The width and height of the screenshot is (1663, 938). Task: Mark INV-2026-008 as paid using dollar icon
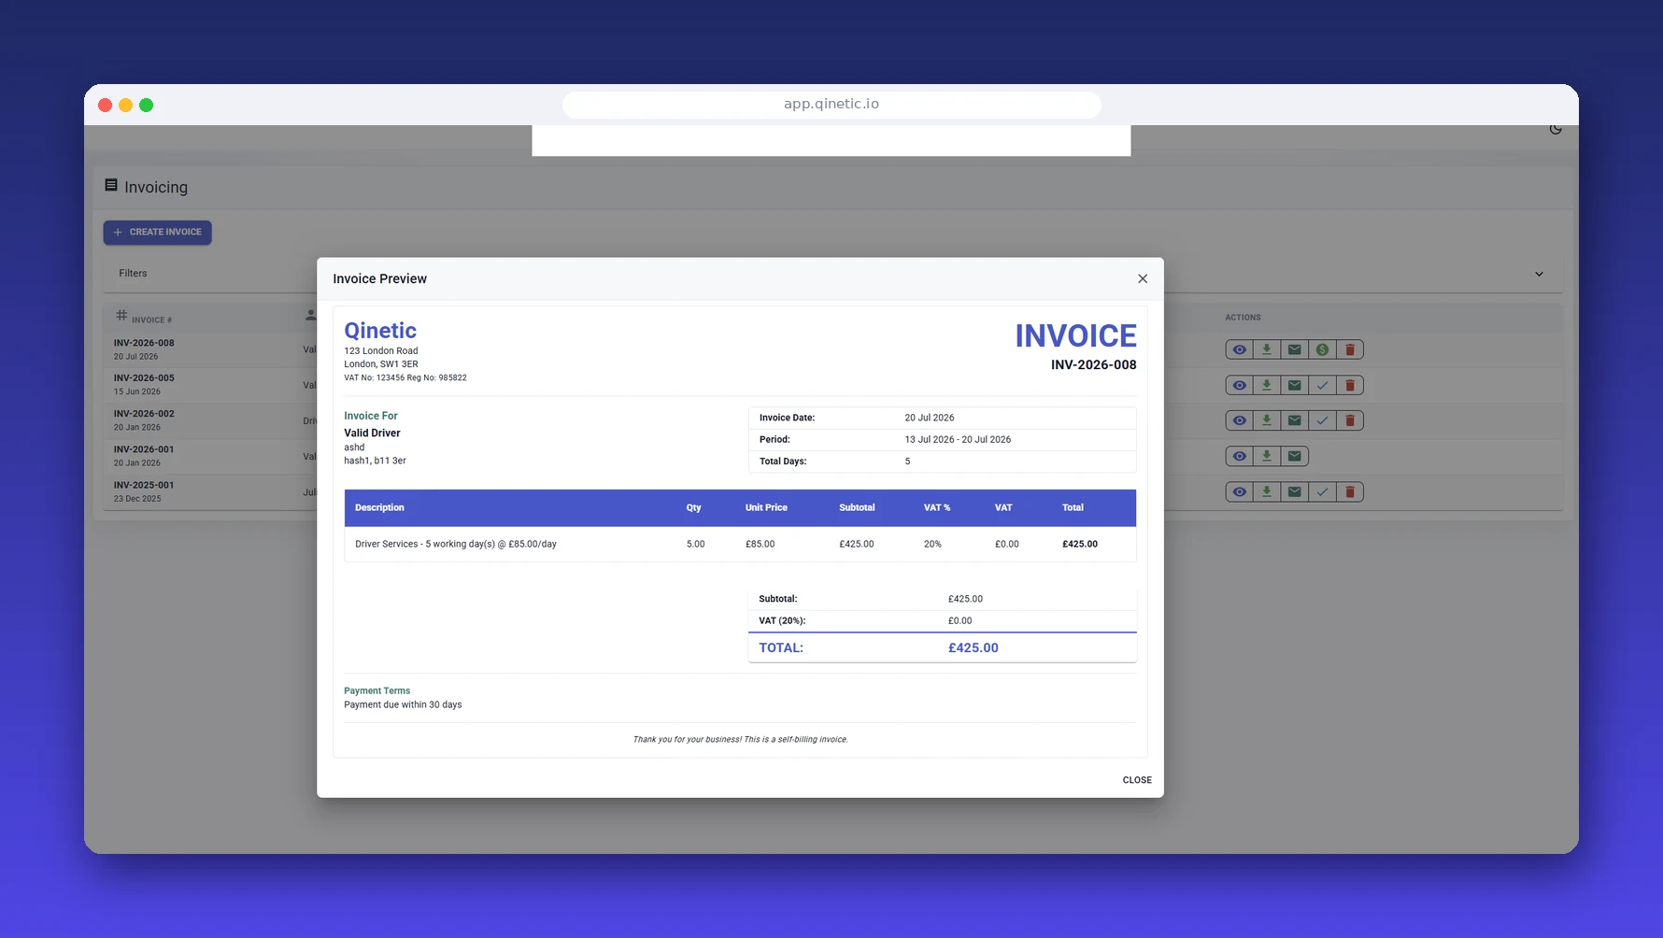click(x=1322, y=349)
